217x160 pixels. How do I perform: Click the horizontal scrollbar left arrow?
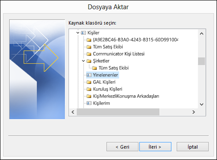[73, 112]
